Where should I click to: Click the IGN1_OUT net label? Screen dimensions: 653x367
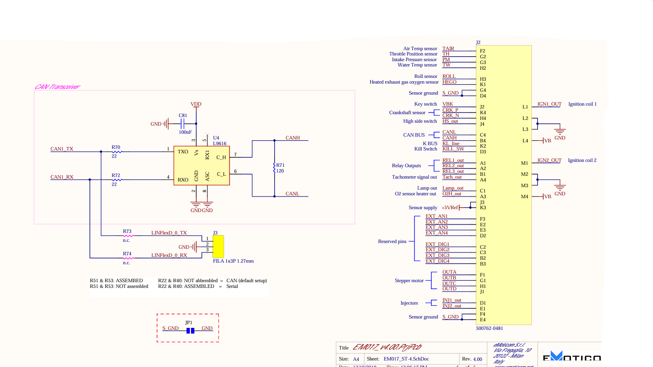click(549, 104)
